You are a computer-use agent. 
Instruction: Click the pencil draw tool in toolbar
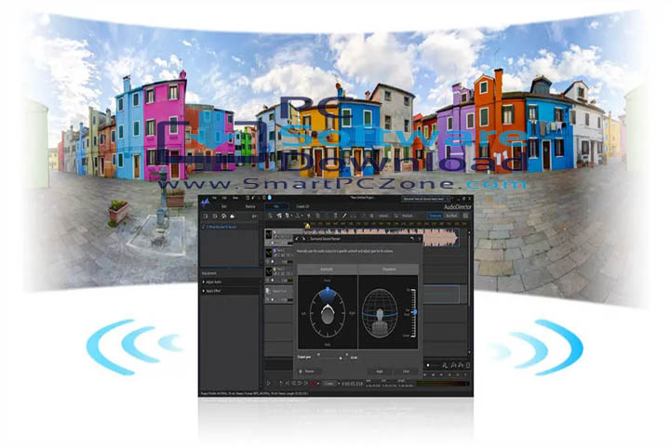click(344, 216)
